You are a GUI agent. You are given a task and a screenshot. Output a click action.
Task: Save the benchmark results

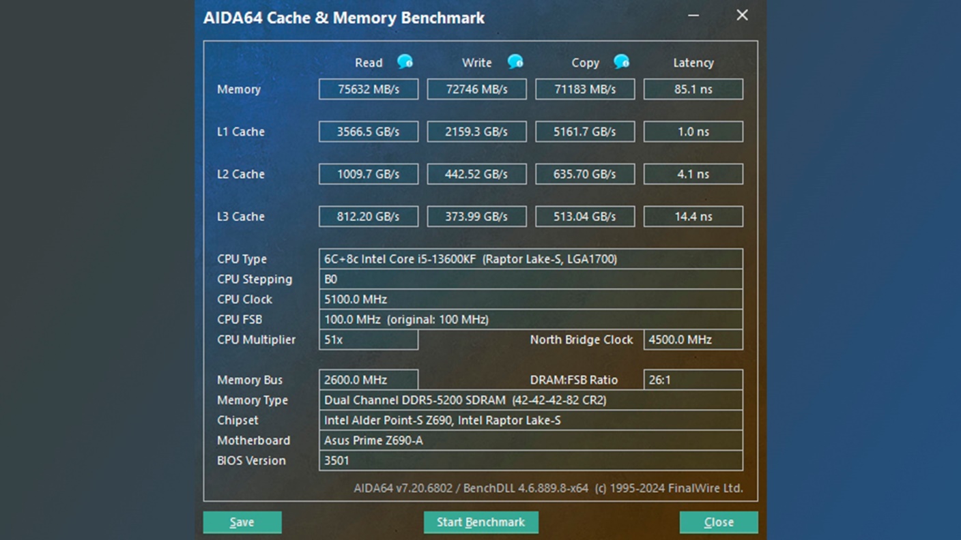[242, 522]
